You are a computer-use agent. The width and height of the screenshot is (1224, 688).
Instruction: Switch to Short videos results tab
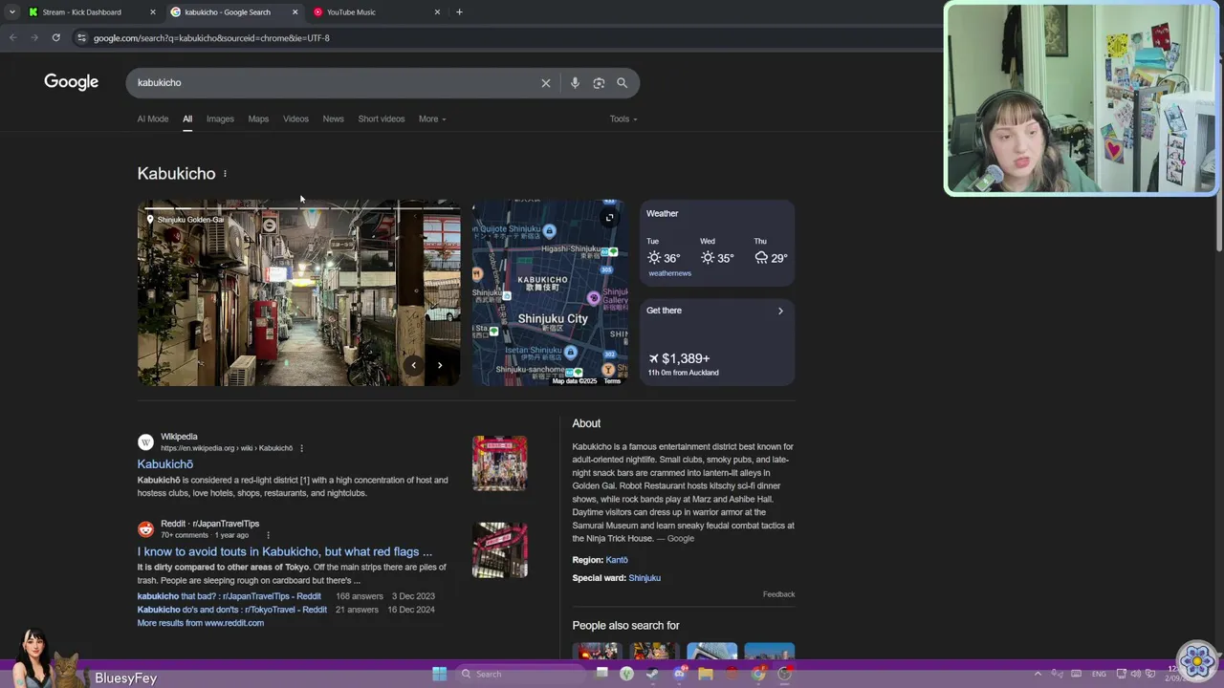[382, 119]
